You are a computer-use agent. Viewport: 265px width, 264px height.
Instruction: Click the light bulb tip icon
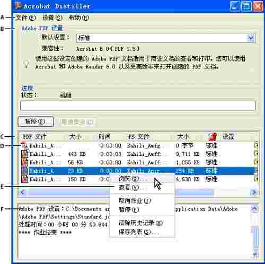[26, 64]
